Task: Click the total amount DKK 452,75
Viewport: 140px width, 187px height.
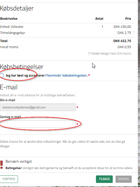Action: pos(122,41)
